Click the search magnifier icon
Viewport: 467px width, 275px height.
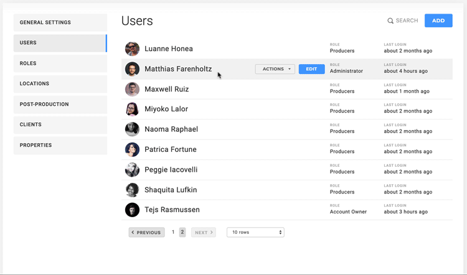click(x=390, y=21)
